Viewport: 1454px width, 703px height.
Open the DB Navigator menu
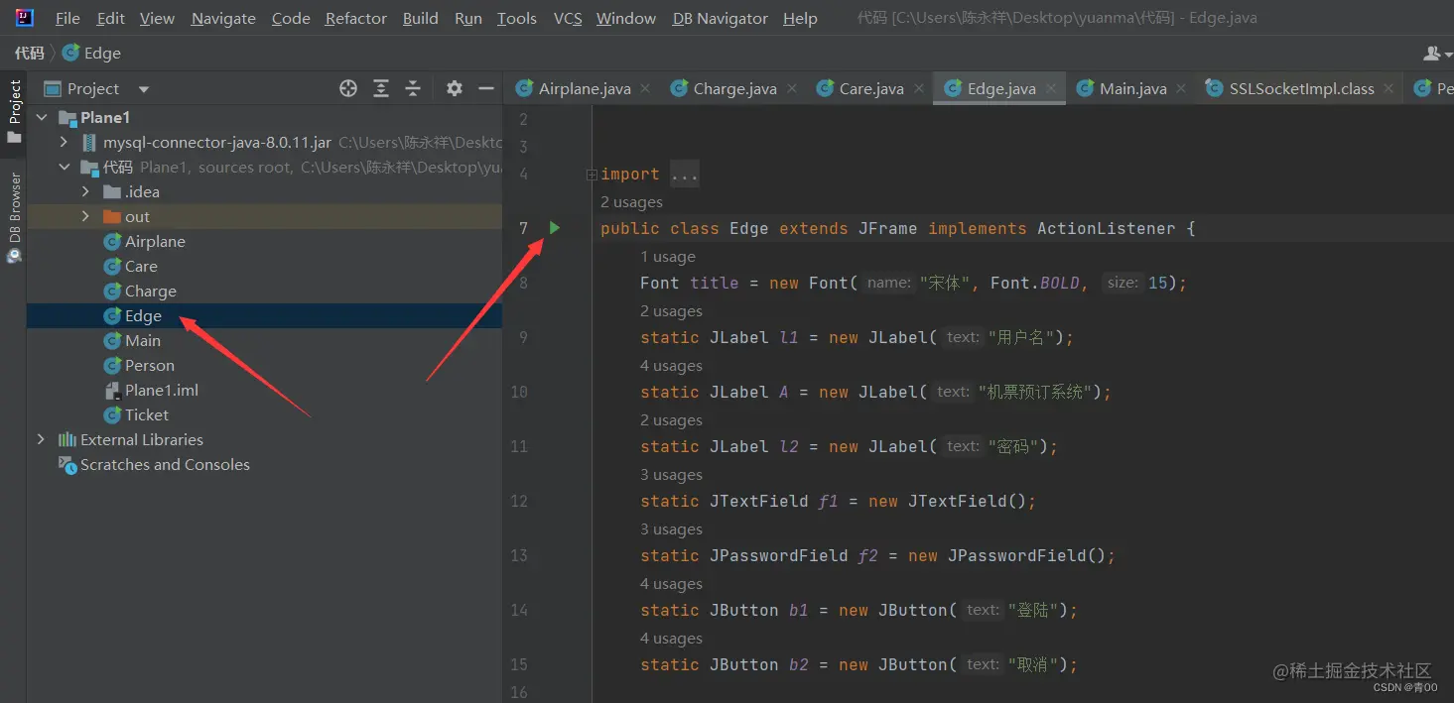click(721, 18)
